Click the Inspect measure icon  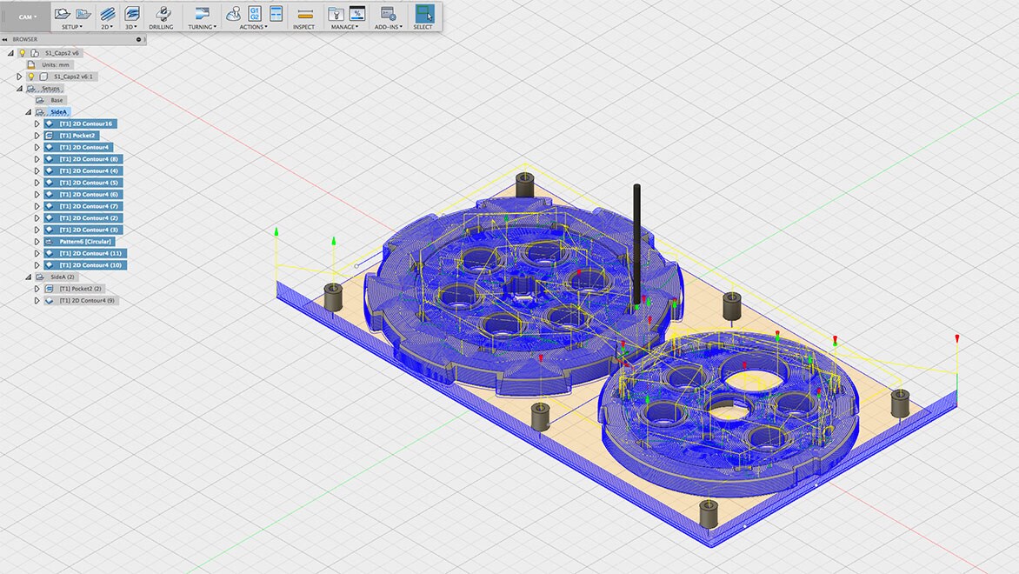coord(304,14)
